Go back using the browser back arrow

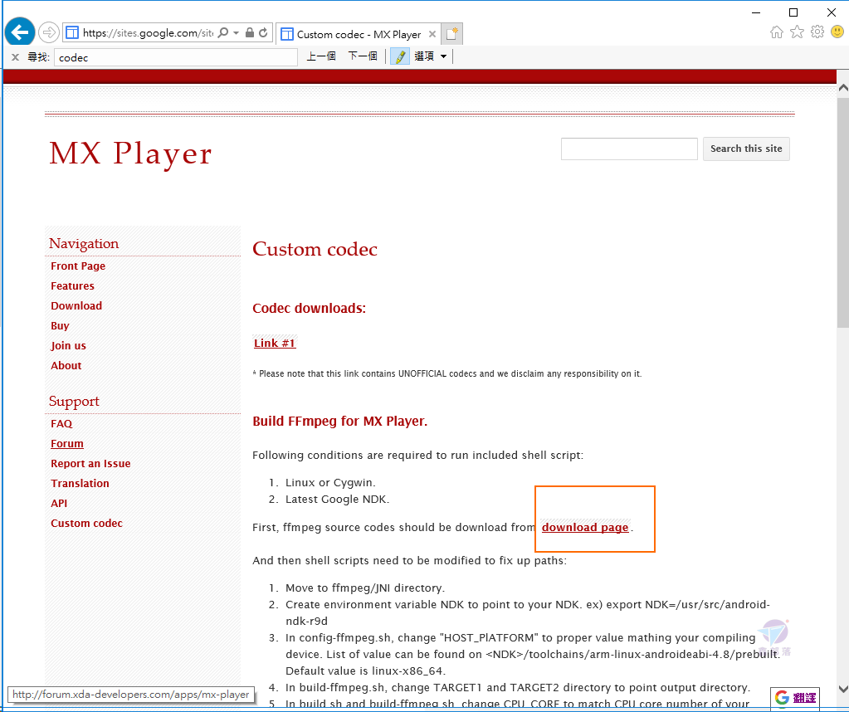(x=20, y=32)
